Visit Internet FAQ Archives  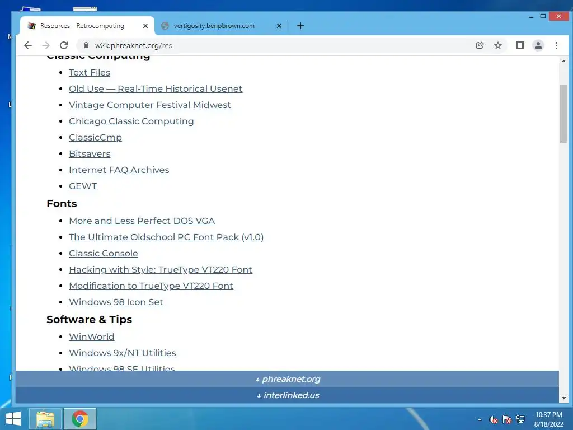(x=119, y=170)
